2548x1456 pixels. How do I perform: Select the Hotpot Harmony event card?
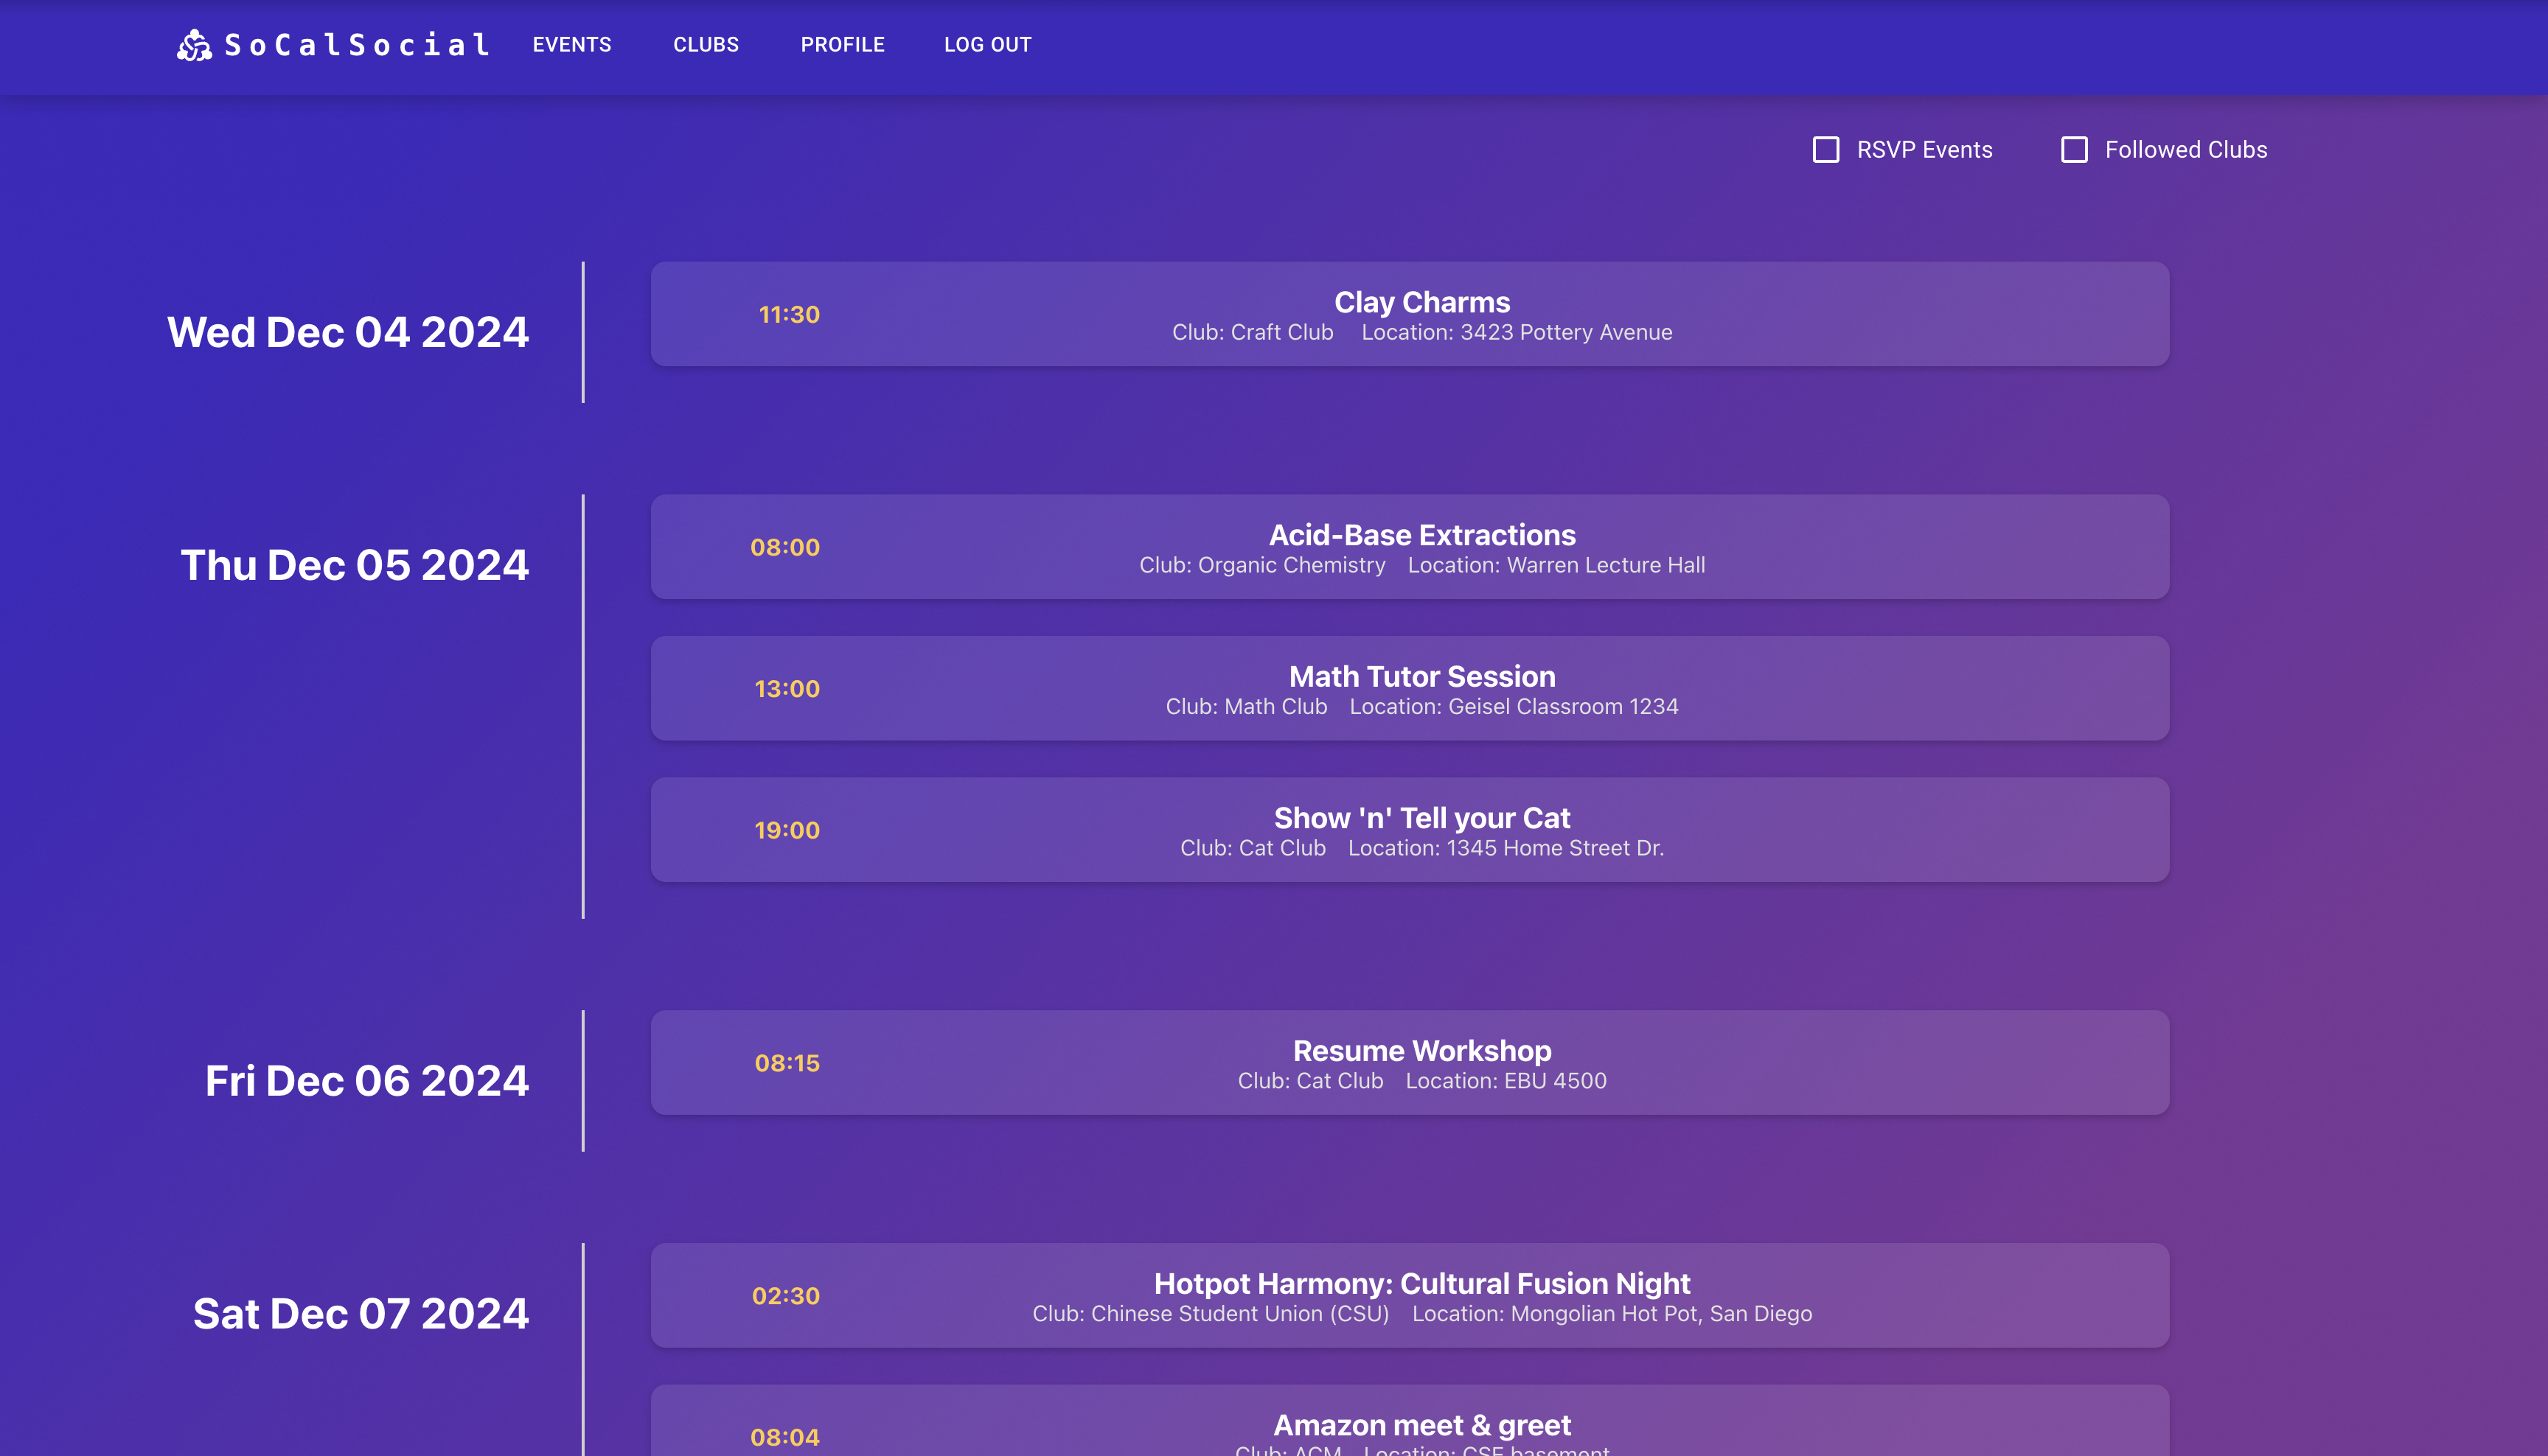tap(1410, 1295)
